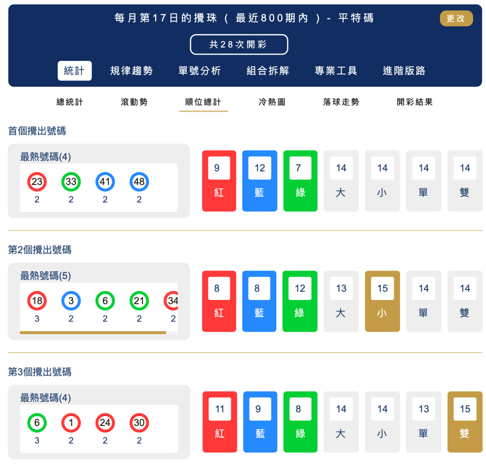Open the 專業工具 menu

pyautogui.click(x=338, y=70)
